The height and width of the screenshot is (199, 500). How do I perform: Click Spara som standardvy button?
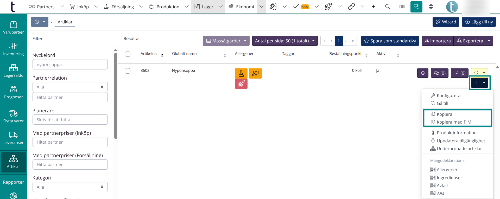coord(390,41)
